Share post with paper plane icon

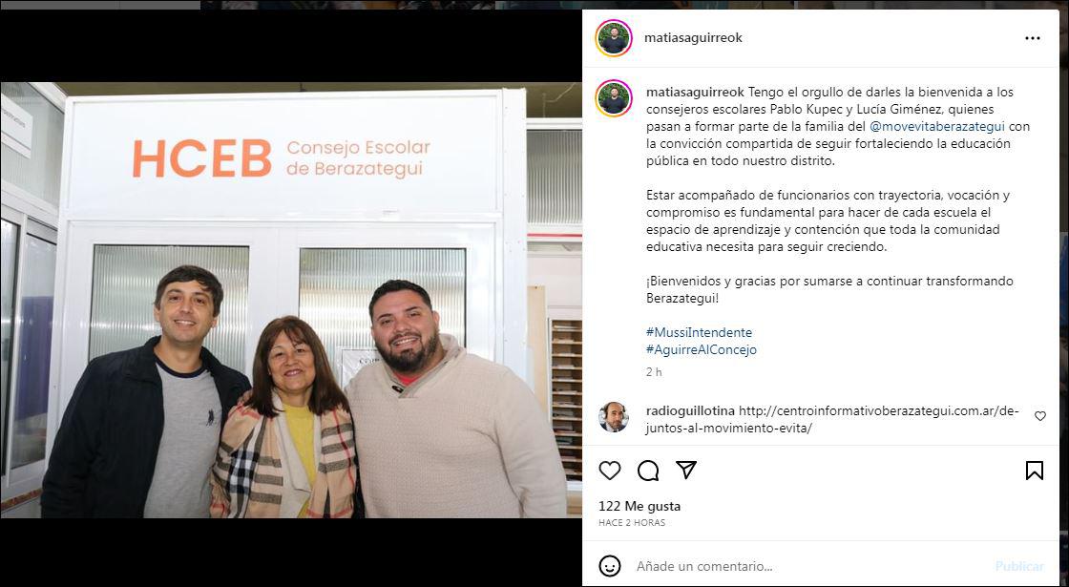[686, 470]
